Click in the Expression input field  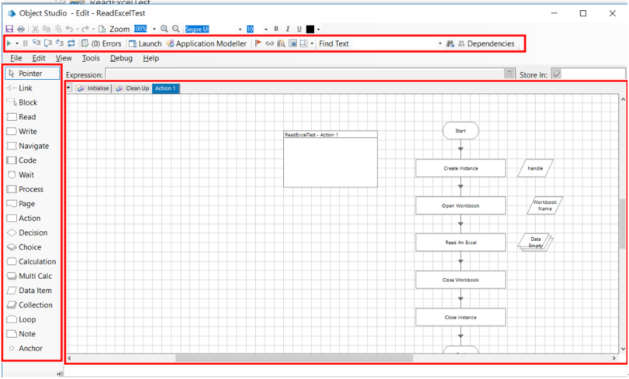(305, 74)
